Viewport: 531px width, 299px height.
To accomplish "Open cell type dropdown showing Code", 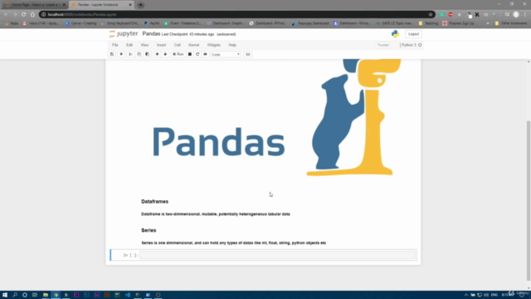I will click(226, 54).
